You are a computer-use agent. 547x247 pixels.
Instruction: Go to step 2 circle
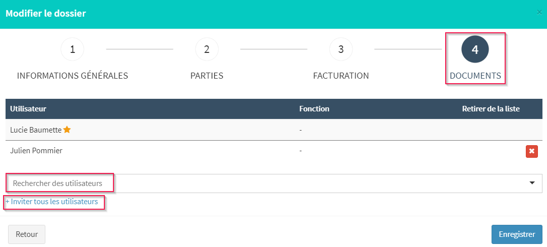[x=207, y=49]
